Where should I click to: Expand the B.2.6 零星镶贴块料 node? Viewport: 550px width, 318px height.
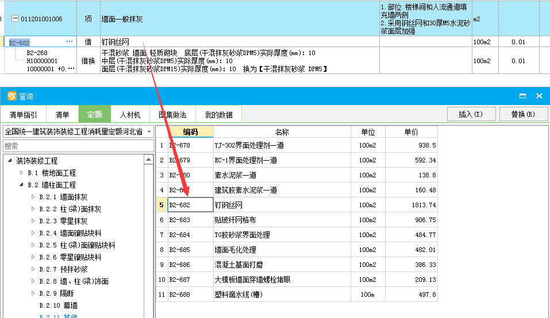(x=33, y=257)
